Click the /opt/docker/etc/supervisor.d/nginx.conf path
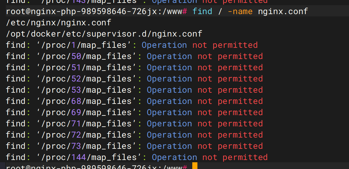This screenshot has width=349, height=169. (x=104, y=34)
